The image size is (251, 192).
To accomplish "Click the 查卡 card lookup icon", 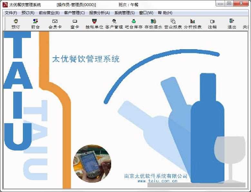I will click(x=75, y=24).
